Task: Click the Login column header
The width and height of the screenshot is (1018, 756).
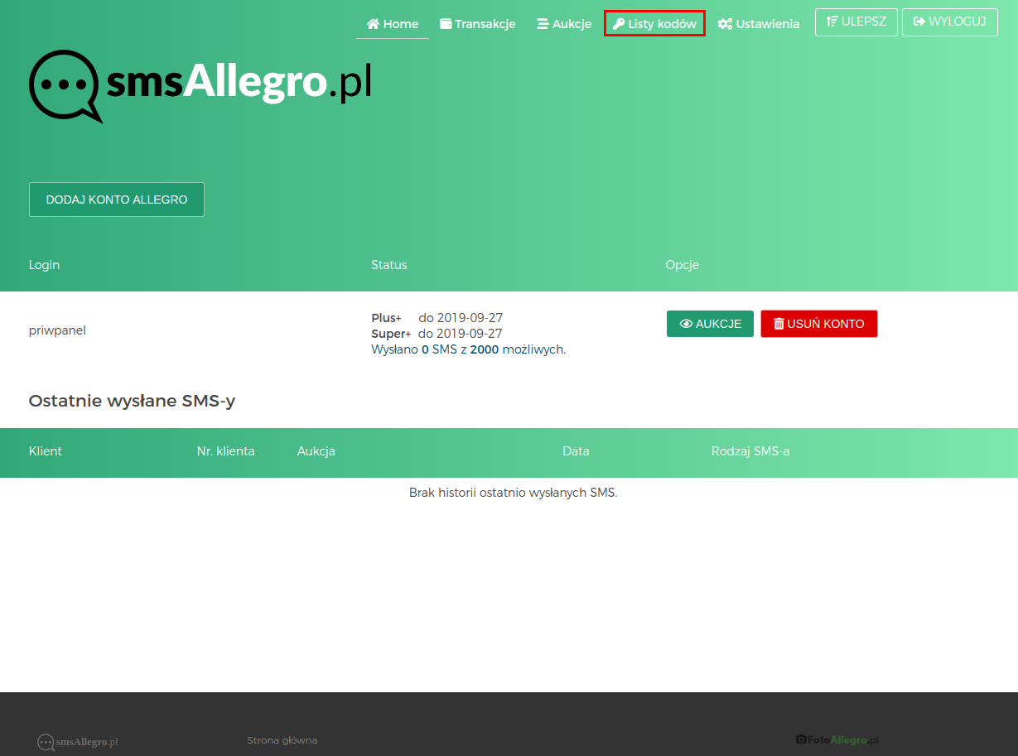Action: pyautogui.click(x=44, y=265)
